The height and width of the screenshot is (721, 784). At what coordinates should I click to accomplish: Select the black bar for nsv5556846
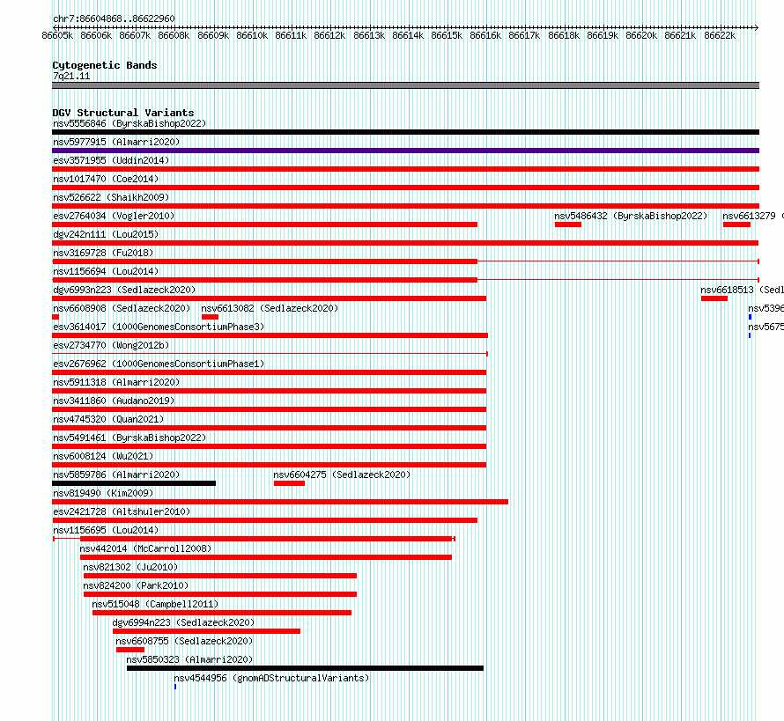405,132
